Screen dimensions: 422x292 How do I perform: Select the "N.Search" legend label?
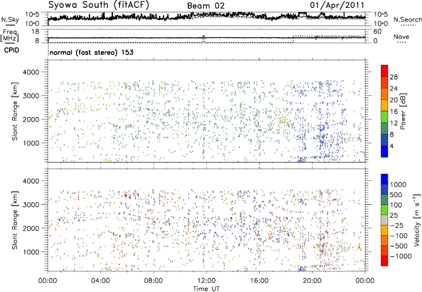tap(408, 20)
